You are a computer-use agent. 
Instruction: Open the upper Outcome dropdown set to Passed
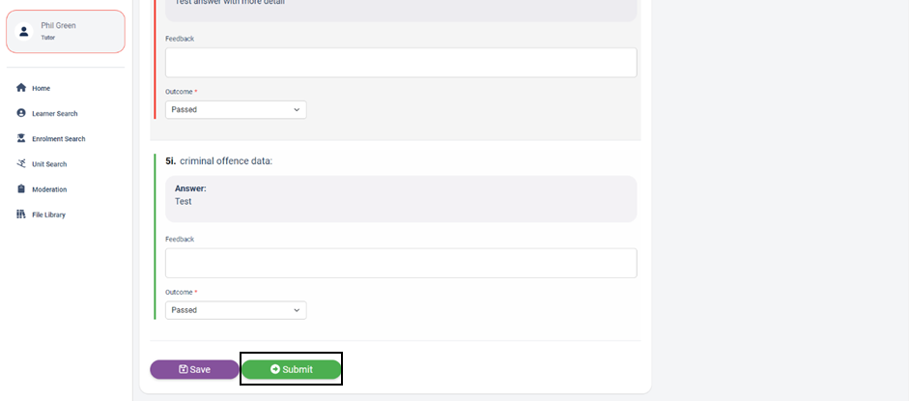(236, 109)
